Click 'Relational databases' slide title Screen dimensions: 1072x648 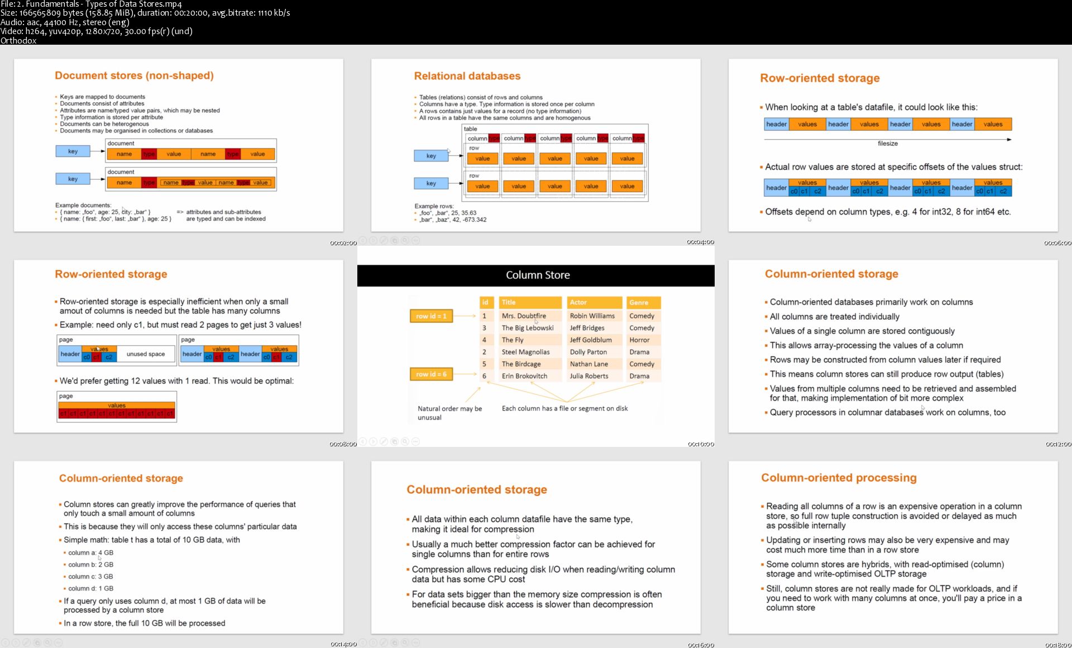coord(467,76)
